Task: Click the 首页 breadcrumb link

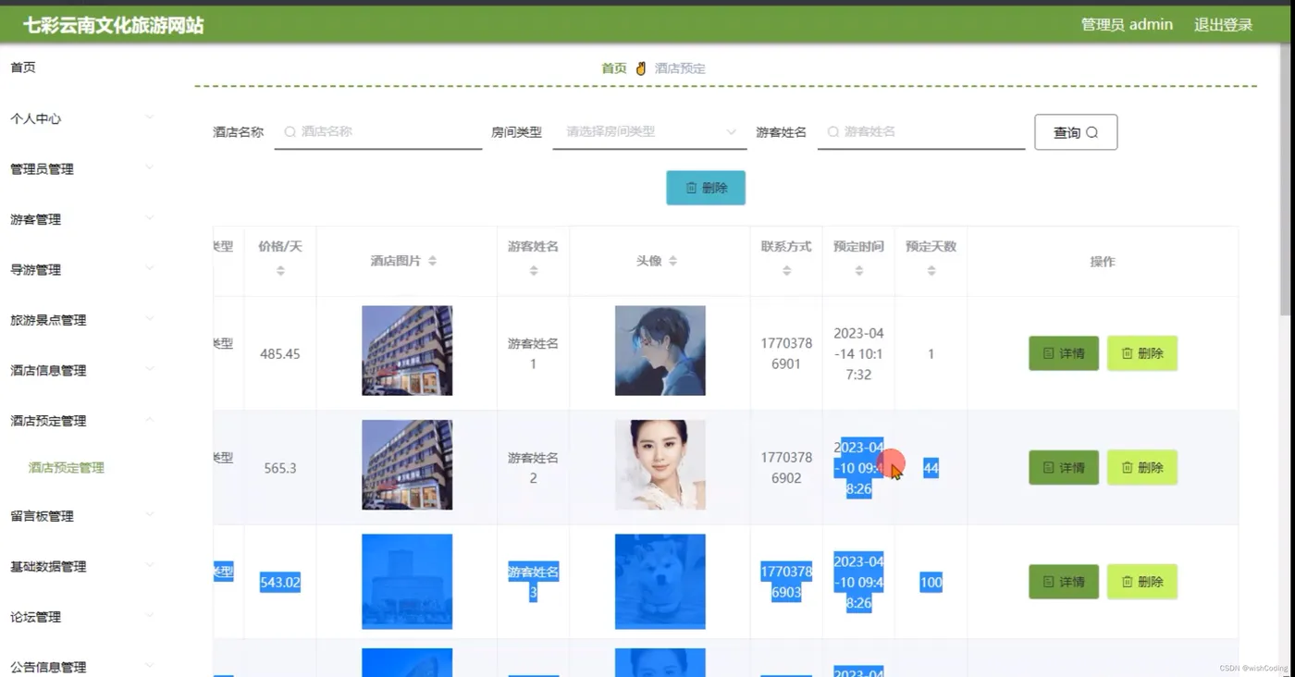Action: [614, 68]
